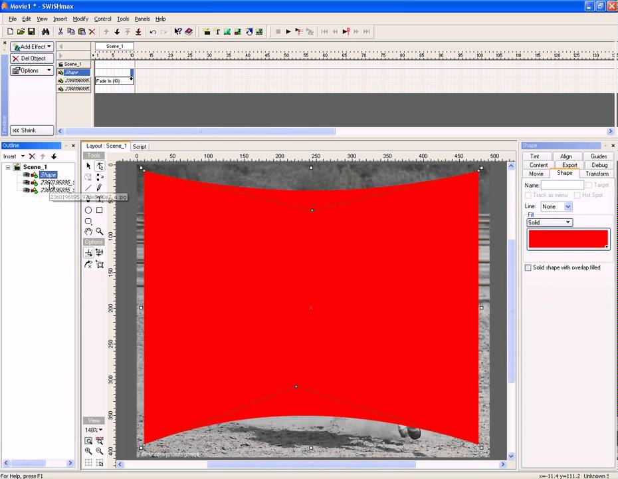Tick the Target checkbox

pos(589,185)
